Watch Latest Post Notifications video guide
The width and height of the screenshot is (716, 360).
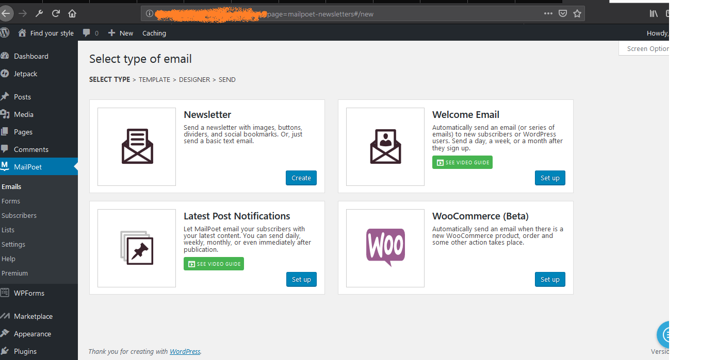pyautogui.click(x=214, y=264)
